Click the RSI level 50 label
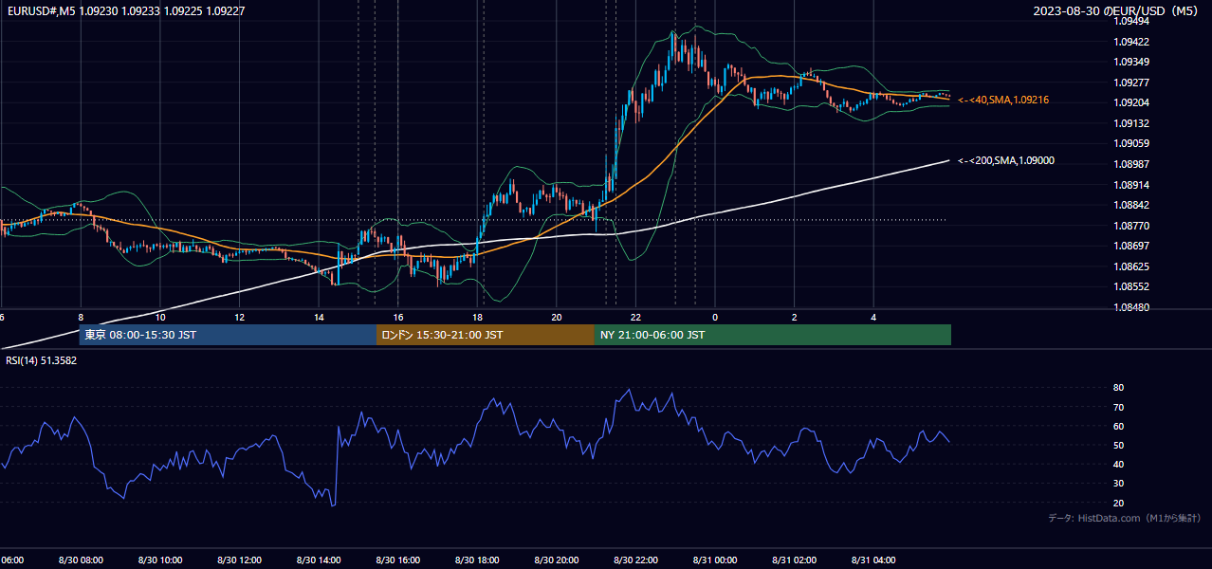 coord(1118,445)
